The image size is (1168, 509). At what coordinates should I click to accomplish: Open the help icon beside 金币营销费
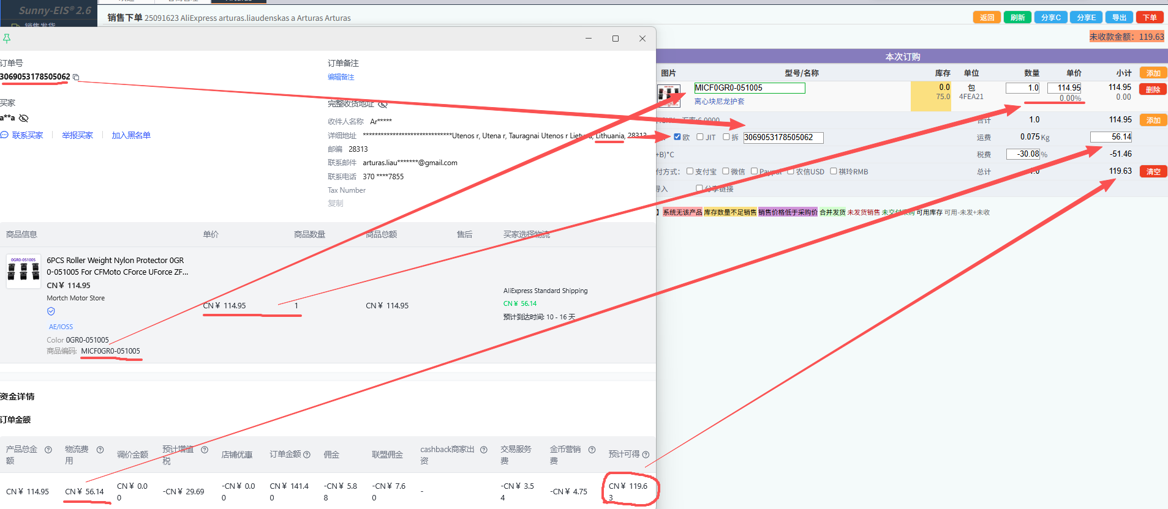pos(592,450)
